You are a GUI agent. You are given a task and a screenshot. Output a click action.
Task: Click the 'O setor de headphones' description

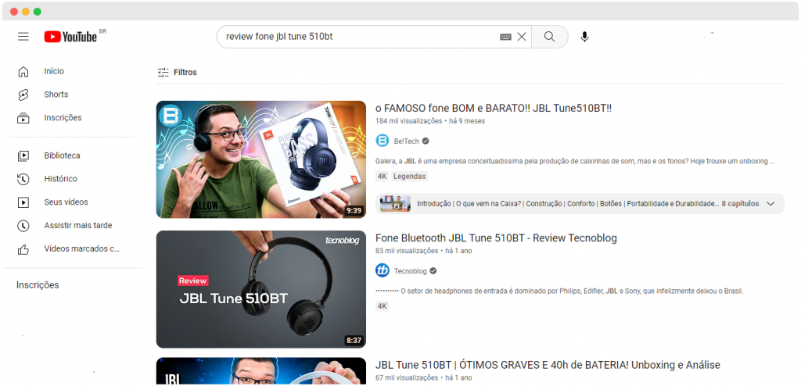559,291
